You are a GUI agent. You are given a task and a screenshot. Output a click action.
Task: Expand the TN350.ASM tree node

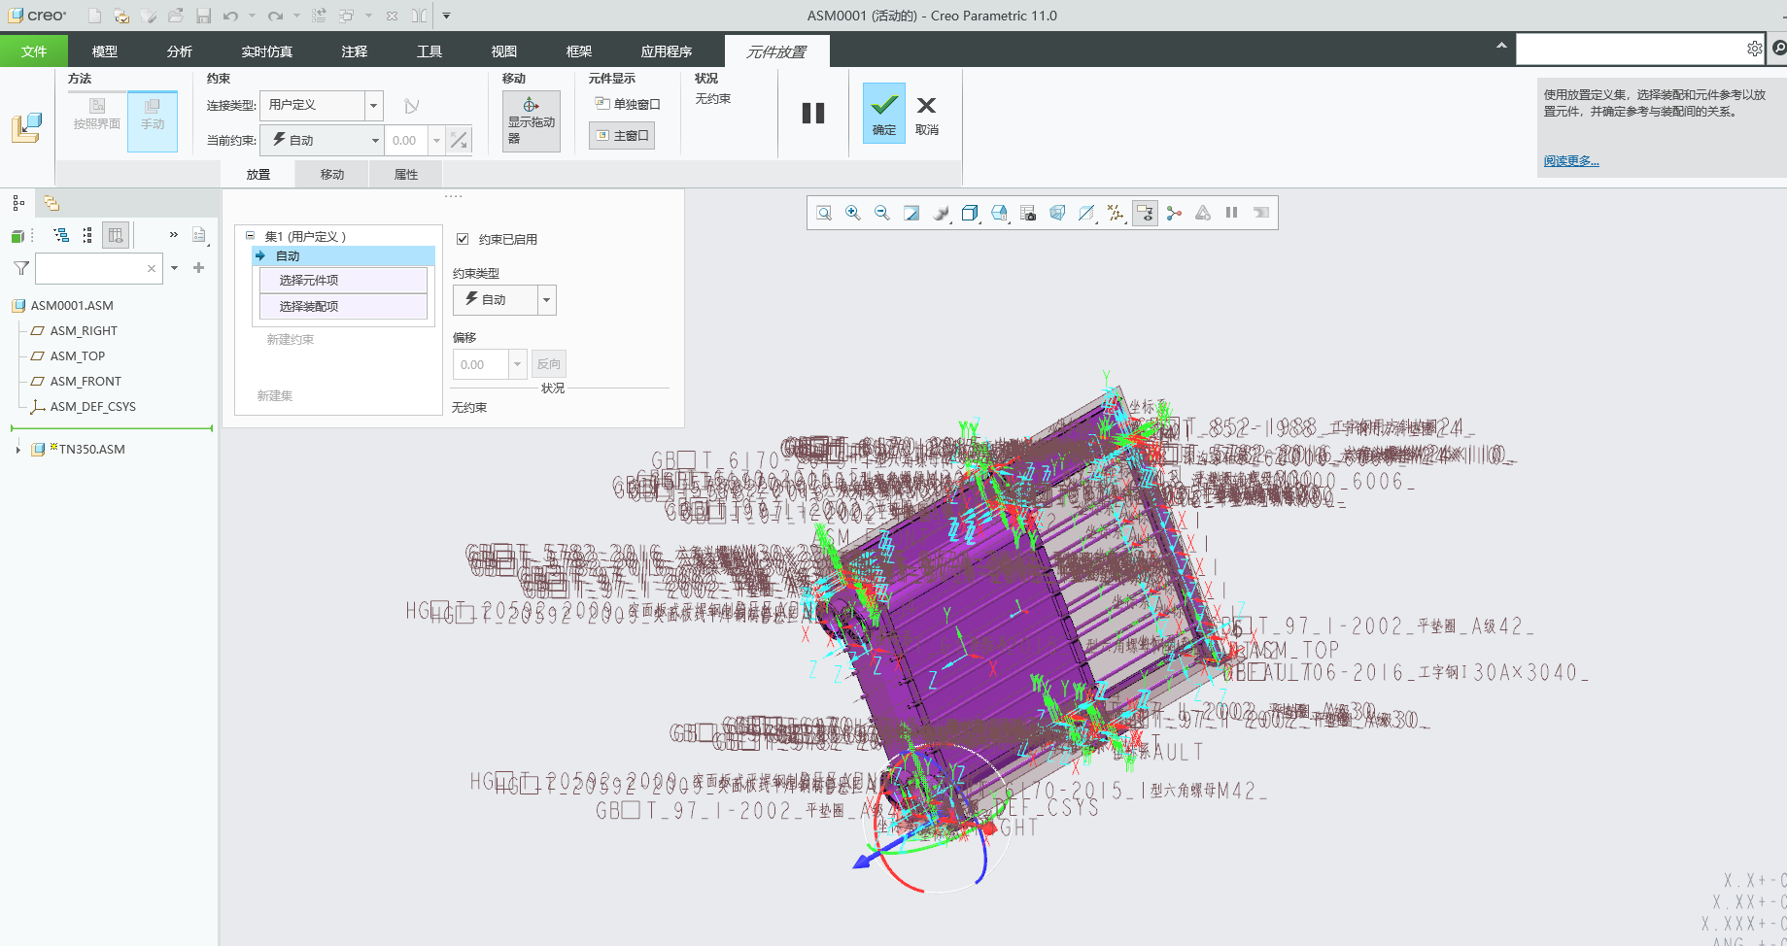pos(17,449)
